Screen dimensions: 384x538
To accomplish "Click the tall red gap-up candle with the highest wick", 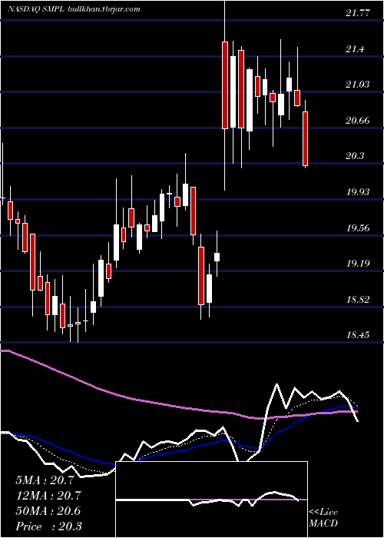I will point(225,85).
